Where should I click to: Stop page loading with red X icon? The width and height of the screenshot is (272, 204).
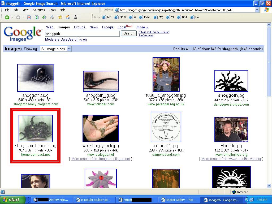(x=29, y=17)
